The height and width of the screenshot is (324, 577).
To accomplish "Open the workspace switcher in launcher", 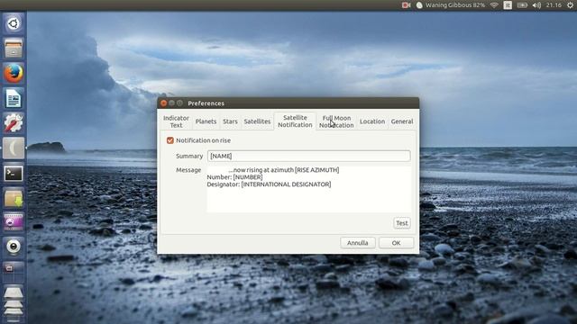I will [x=14, y=271].
